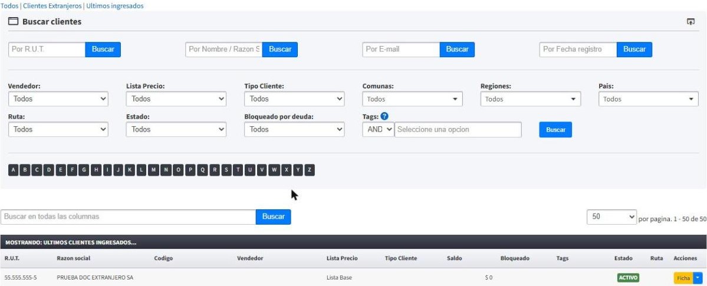Change the AND tags operator dropdown
Image resolution: width=707 pixels, height=286 pixels.
(379, 130)
